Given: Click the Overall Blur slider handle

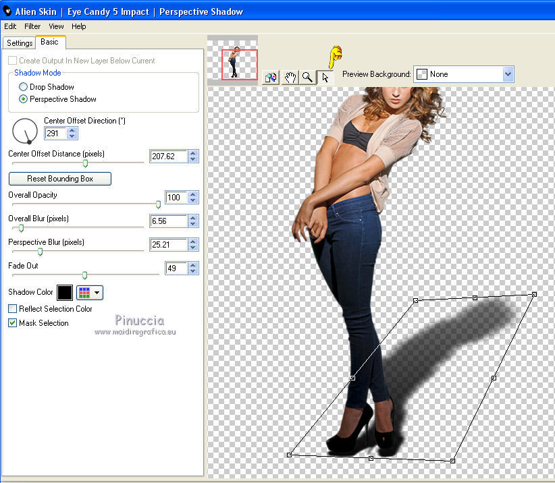Looking at the screenshot, I should (21, 228).
